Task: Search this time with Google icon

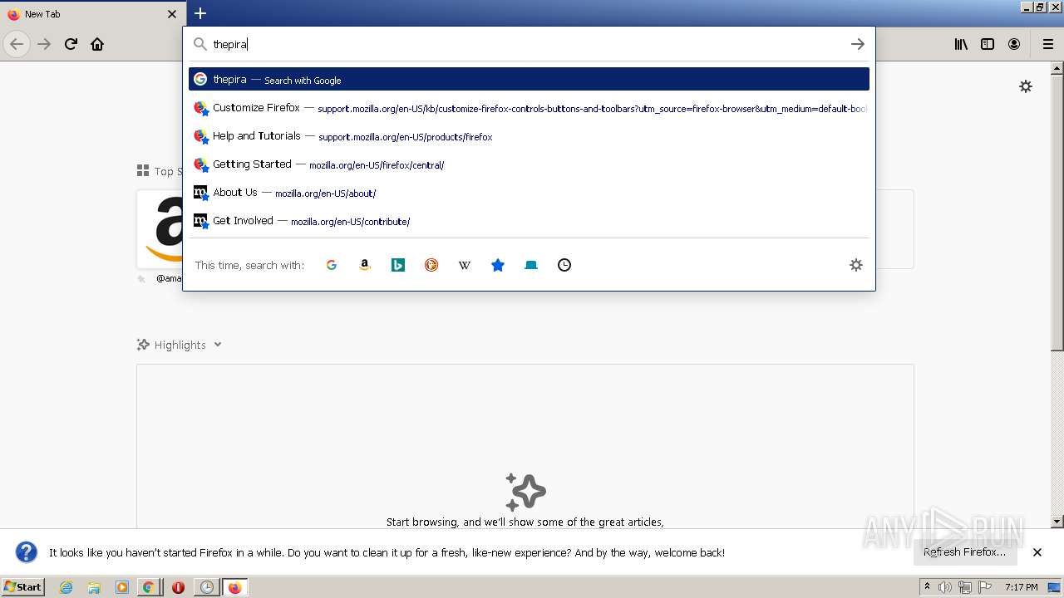Action: 332,265
